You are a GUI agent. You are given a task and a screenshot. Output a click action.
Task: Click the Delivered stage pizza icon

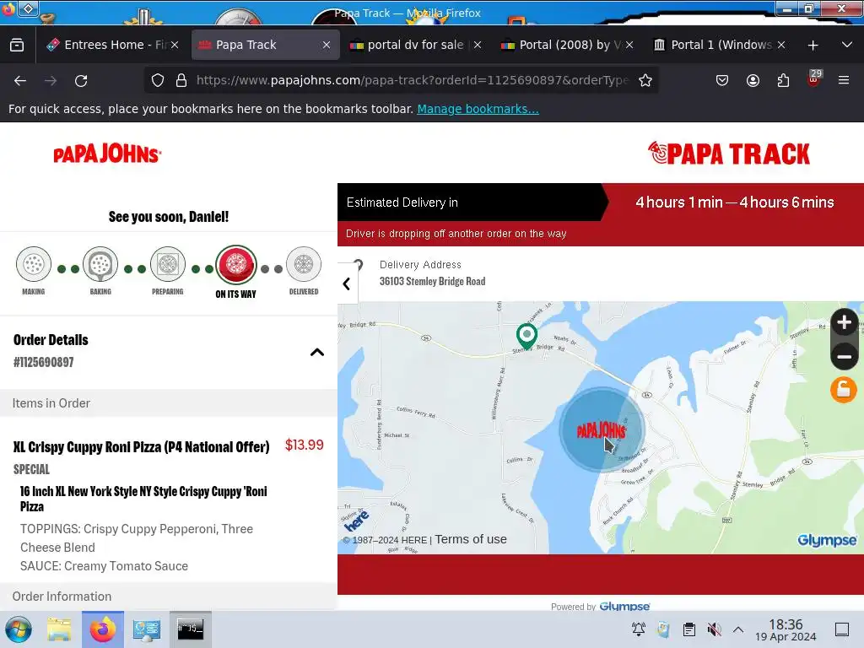point(304,264)
